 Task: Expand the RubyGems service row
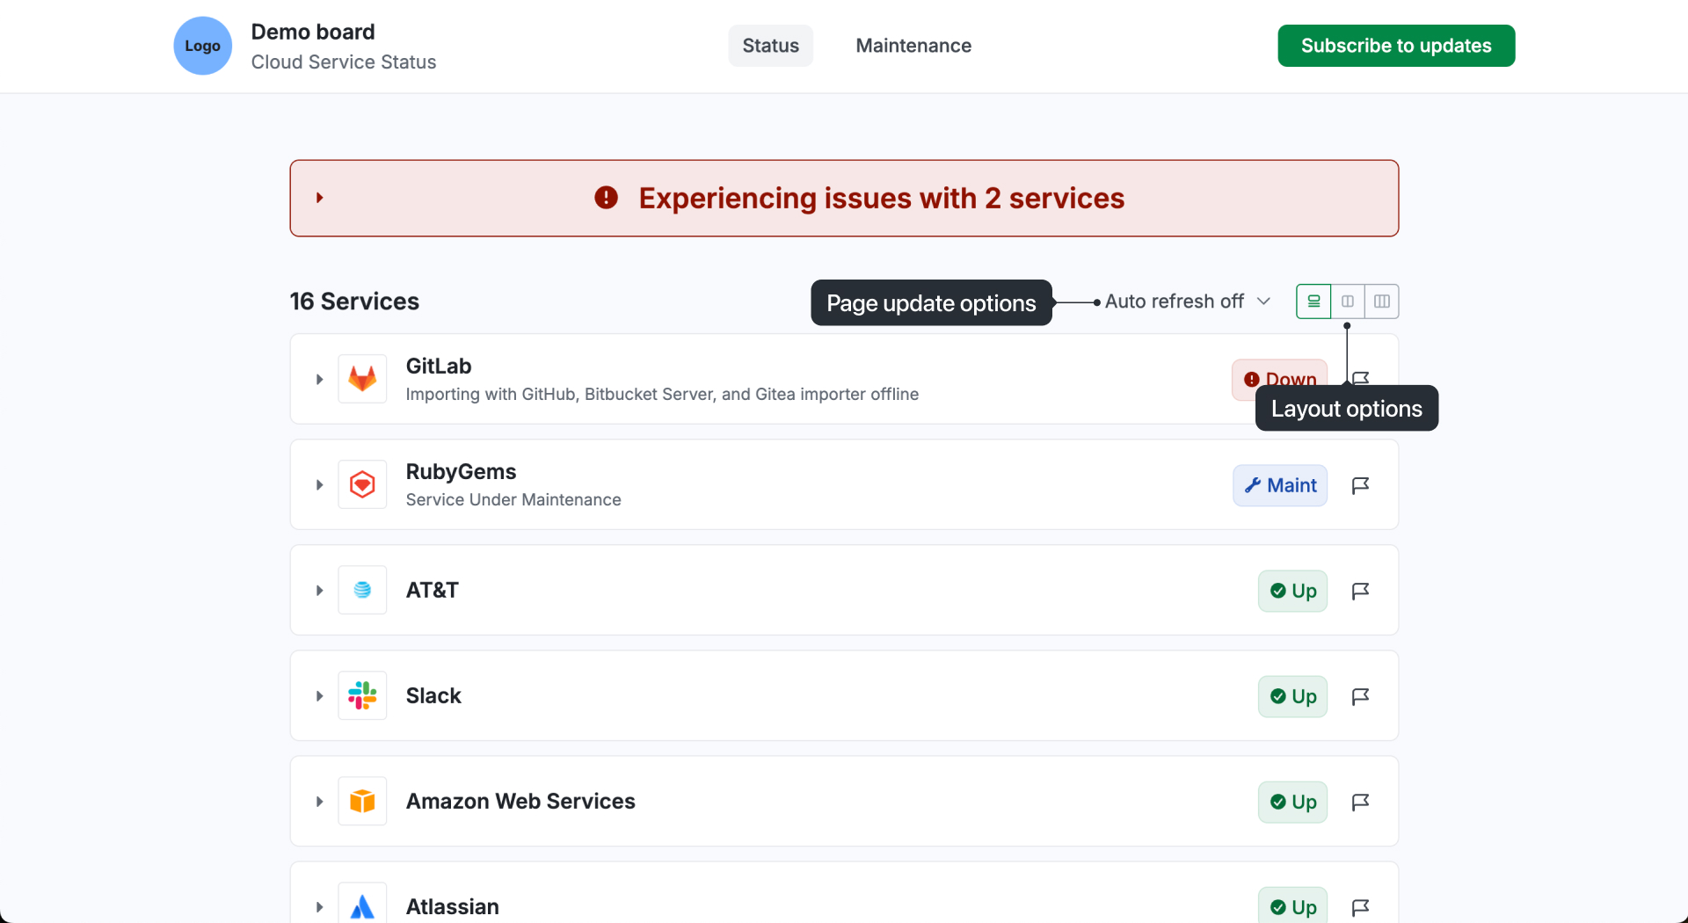(320, 484)
